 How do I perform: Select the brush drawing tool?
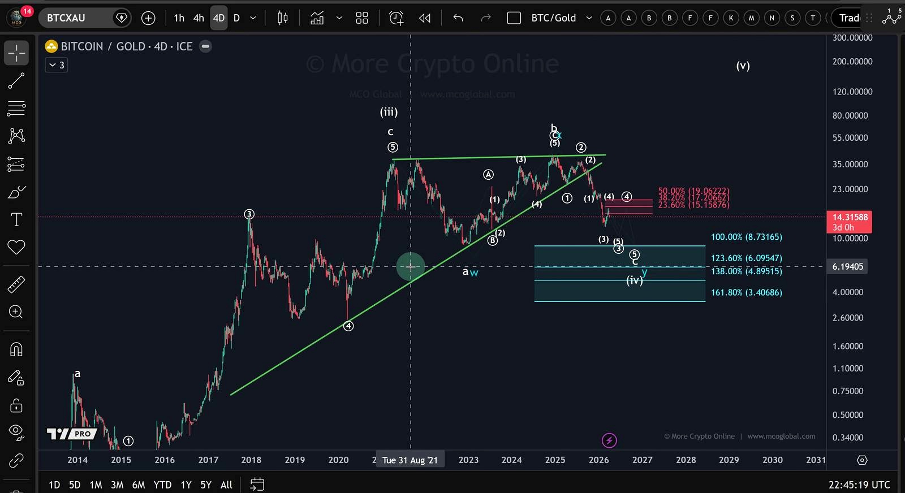tap(16, 192)
